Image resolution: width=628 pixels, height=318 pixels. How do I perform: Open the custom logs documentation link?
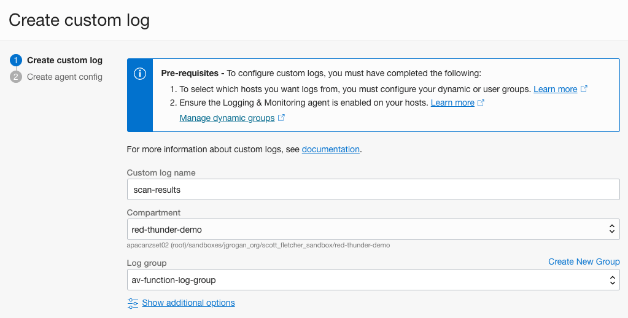(x=330, y=149)
